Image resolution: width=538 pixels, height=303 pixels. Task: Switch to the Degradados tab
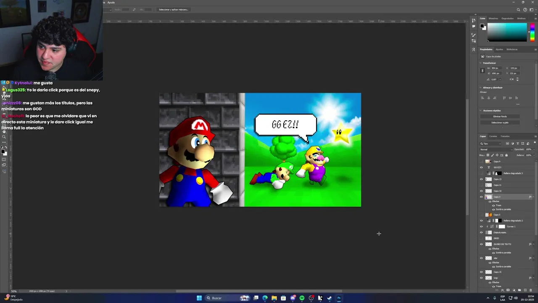pyautogui.click(x=507, y=19)
